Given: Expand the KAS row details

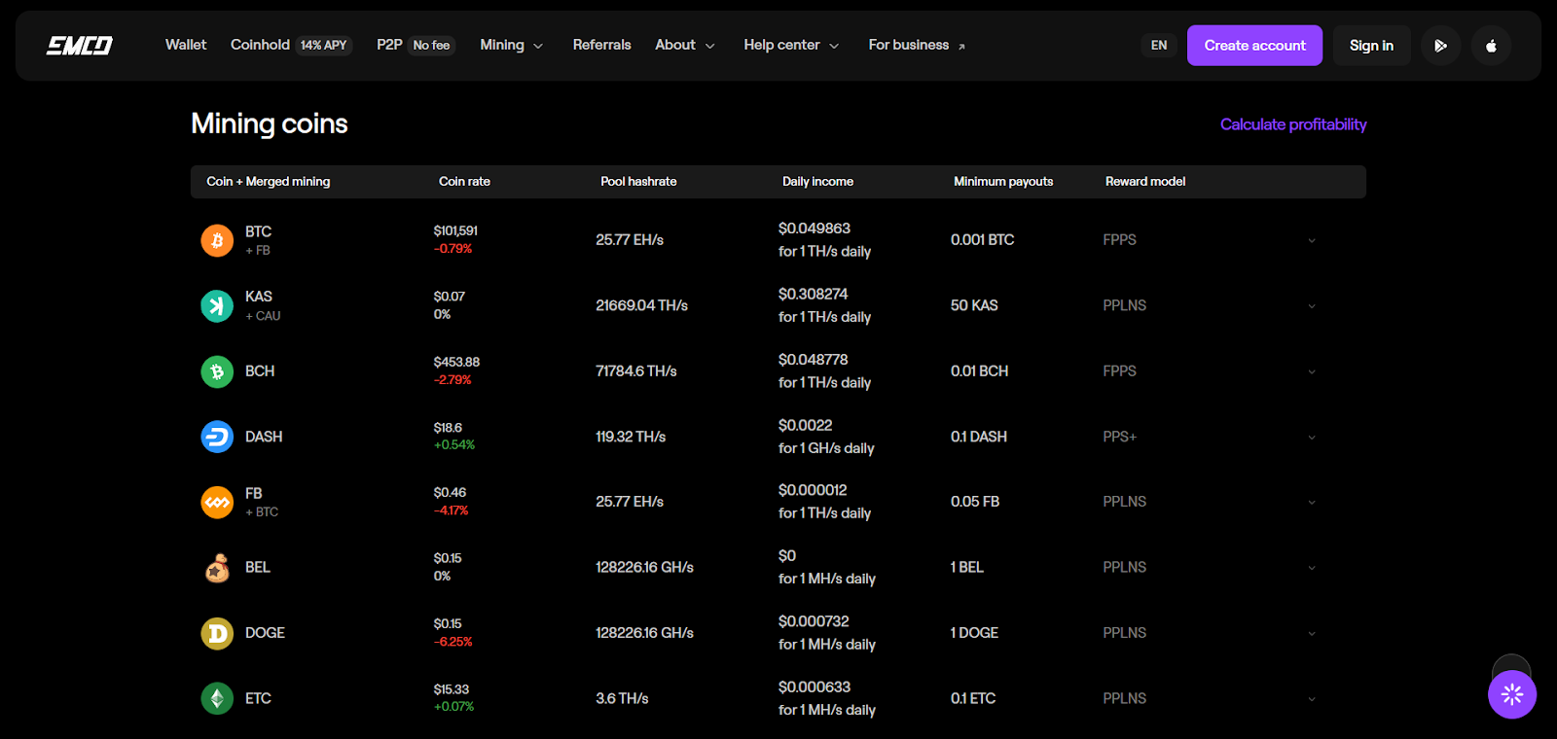Looking at the screenshot, I should (1311, 305).
